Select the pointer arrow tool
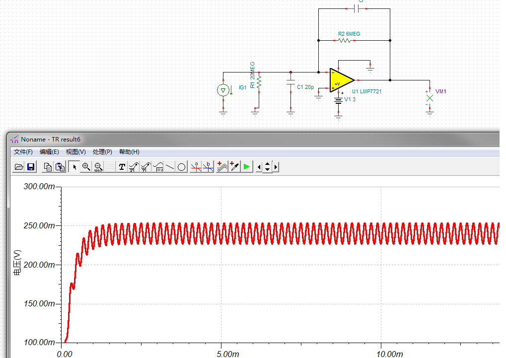This screenshot has width=506, height=358. coord(74,167)
